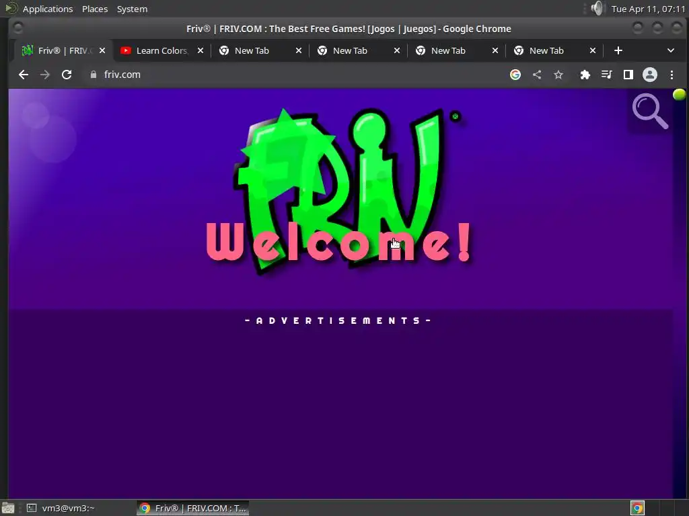This screenshot has height=516, width=689.
Task: Reload the friv.com page
Action: tap(67, 75)
